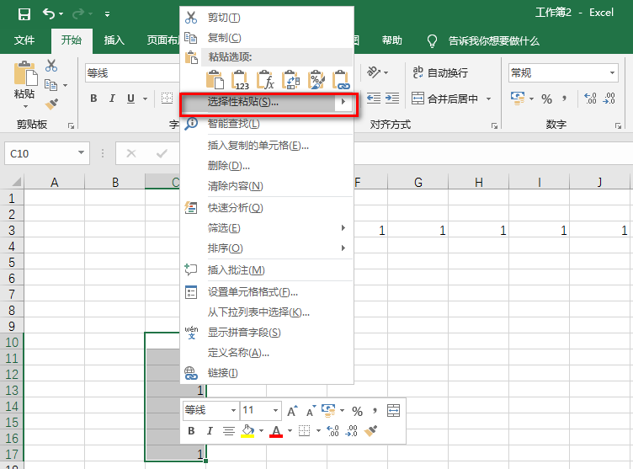The width and height of the screenshot is (633, 469).
Task: Click the ribbon format painter brush
Action: tap(51, 104)
